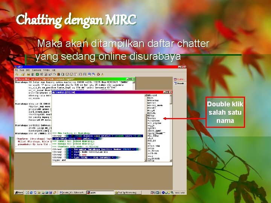Select nick aspikkkk in the nick list
Image resolution: width=271 pixels, height=203 pixels.
pyautogui.click(x=154, y=159)
